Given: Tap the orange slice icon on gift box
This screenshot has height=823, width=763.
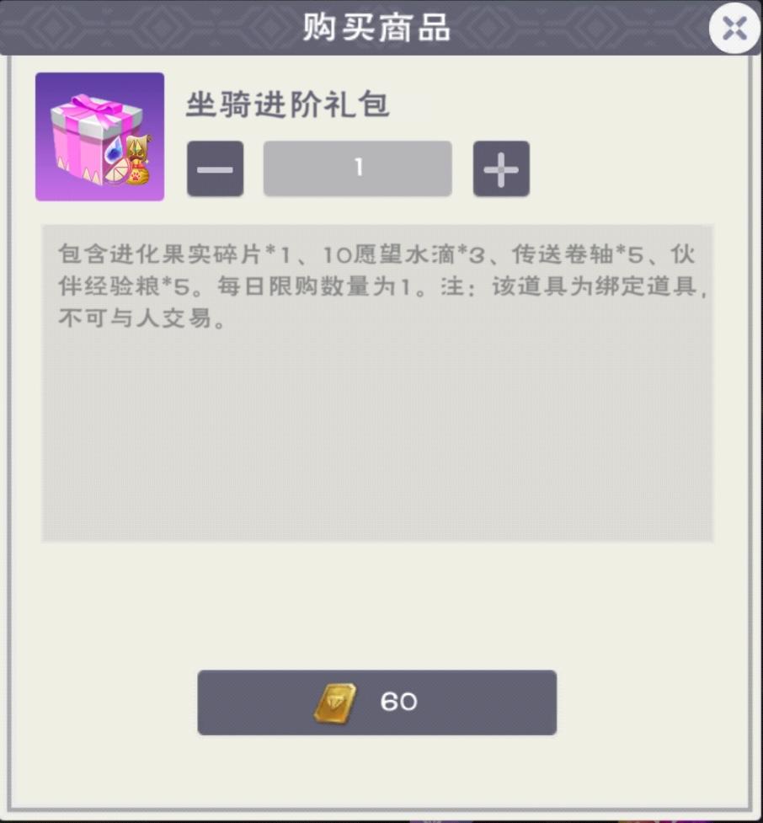Looking at the screenshot, I should coord(116,171).
